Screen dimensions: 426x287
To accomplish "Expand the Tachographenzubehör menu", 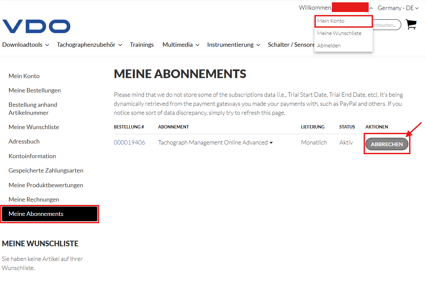I will tap(89, 45).
